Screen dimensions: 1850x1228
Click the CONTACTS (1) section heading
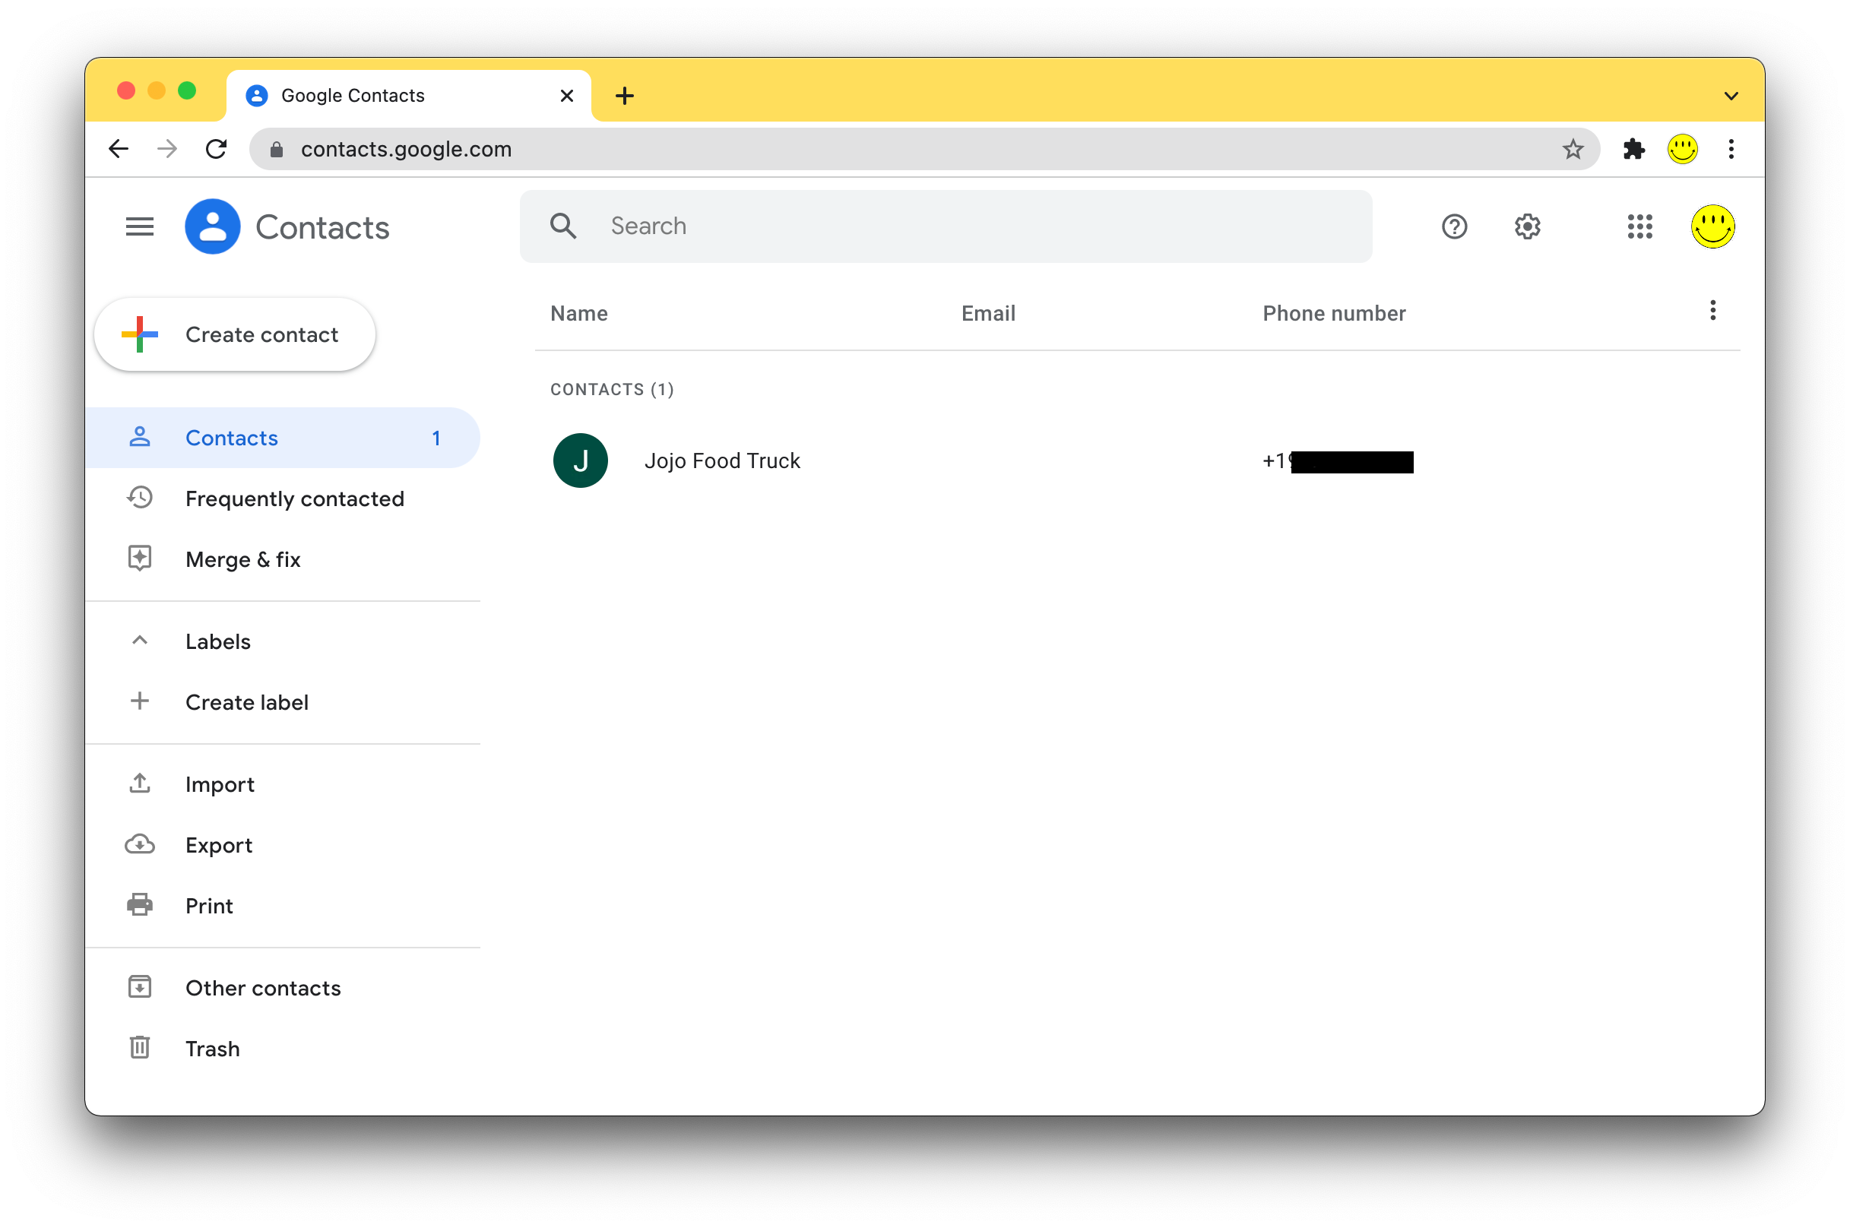pyautogui.click(x=612, y=389)
